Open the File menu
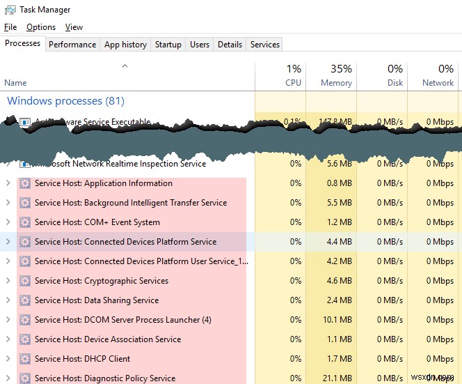 tap(10, 27)
